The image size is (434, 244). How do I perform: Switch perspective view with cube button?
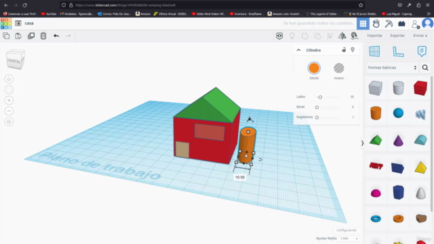coord(9,121)
